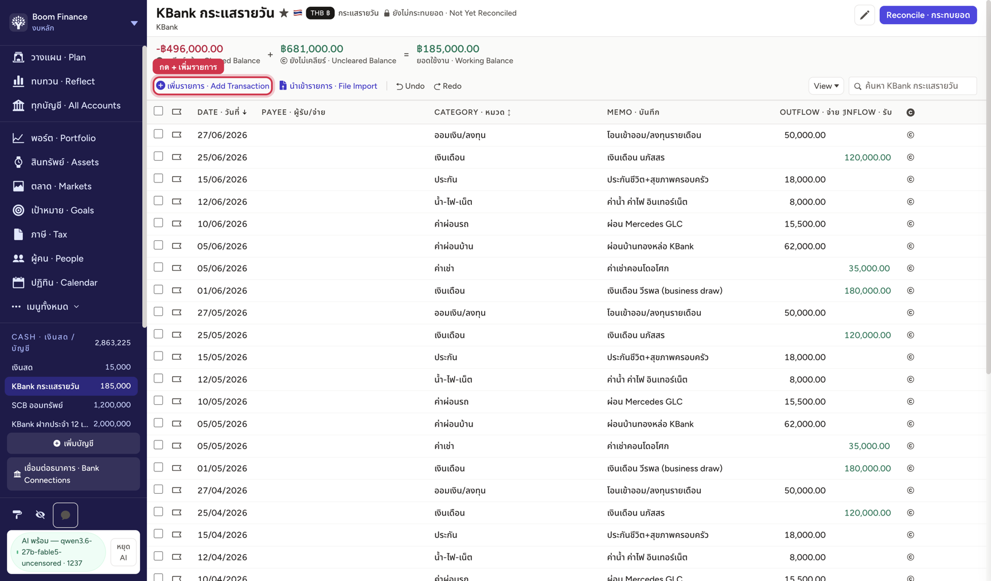Click the pencil edit account icon
The height and width of the screenshot is (581, 991).
864,15
